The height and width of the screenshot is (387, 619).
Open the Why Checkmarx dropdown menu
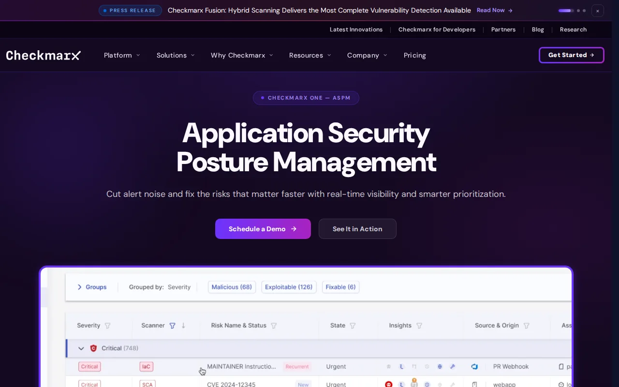(x=242, y=55)
